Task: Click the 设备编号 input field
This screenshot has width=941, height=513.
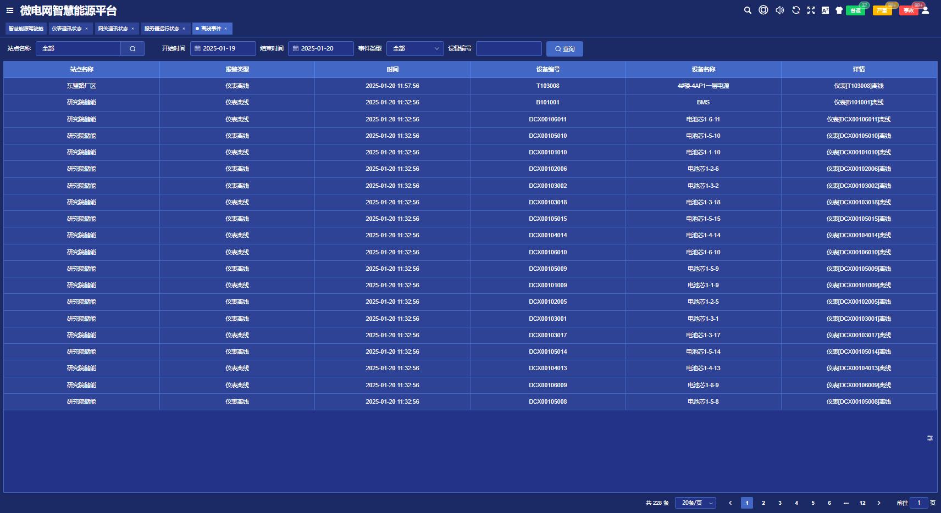Action: pyautogui.click(x=508, y=48)
